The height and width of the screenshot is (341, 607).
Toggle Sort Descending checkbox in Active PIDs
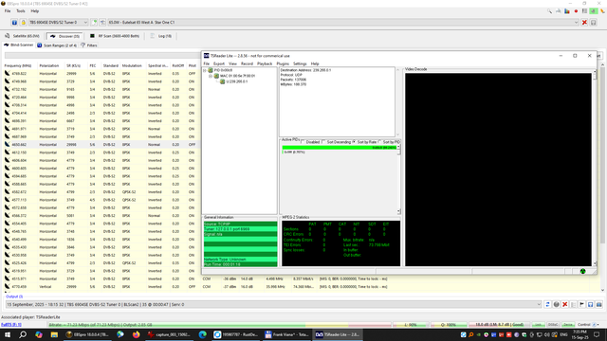point(323,142)
